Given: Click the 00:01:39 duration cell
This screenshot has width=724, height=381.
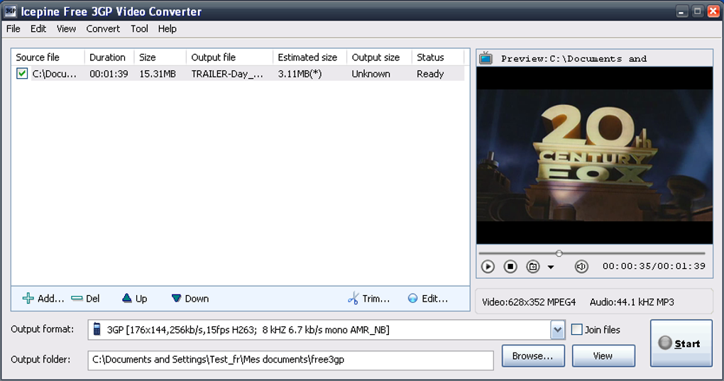Looking at the screenshot, I should [109, 74].
